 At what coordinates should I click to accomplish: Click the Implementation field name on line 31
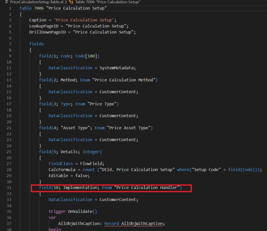point(79,188)
